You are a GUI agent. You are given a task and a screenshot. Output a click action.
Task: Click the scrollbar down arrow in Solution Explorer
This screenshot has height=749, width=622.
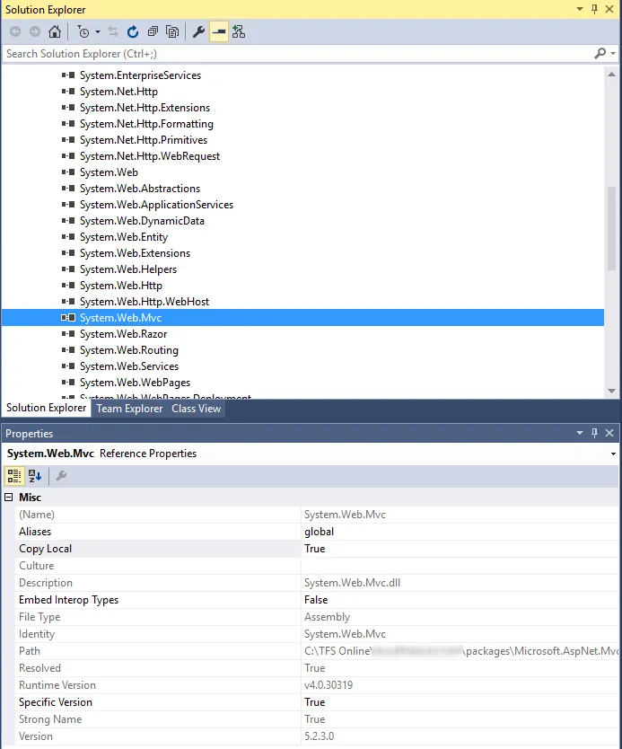coord(611,391)
